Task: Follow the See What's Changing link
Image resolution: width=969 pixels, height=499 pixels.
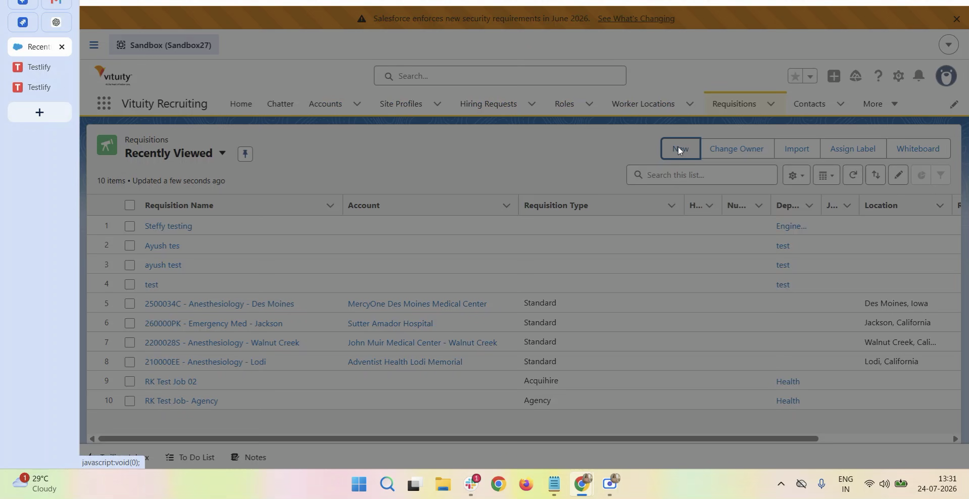Action: 636,19
